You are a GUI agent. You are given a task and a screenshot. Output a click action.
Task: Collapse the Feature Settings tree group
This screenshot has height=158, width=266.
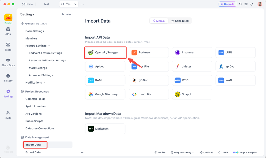pos(49,46)
